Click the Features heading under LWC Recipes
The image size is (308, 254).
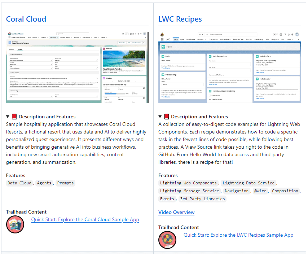[168, 175]
